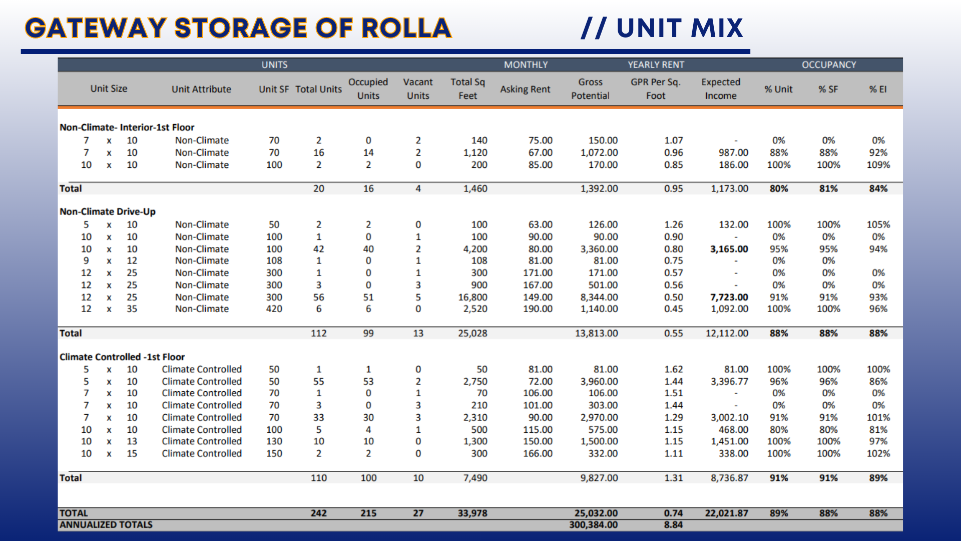Click the 'GATEWAY STORAGE OF ROLLA' title
This screenshot has height=541, width=961.
[238, 28]
